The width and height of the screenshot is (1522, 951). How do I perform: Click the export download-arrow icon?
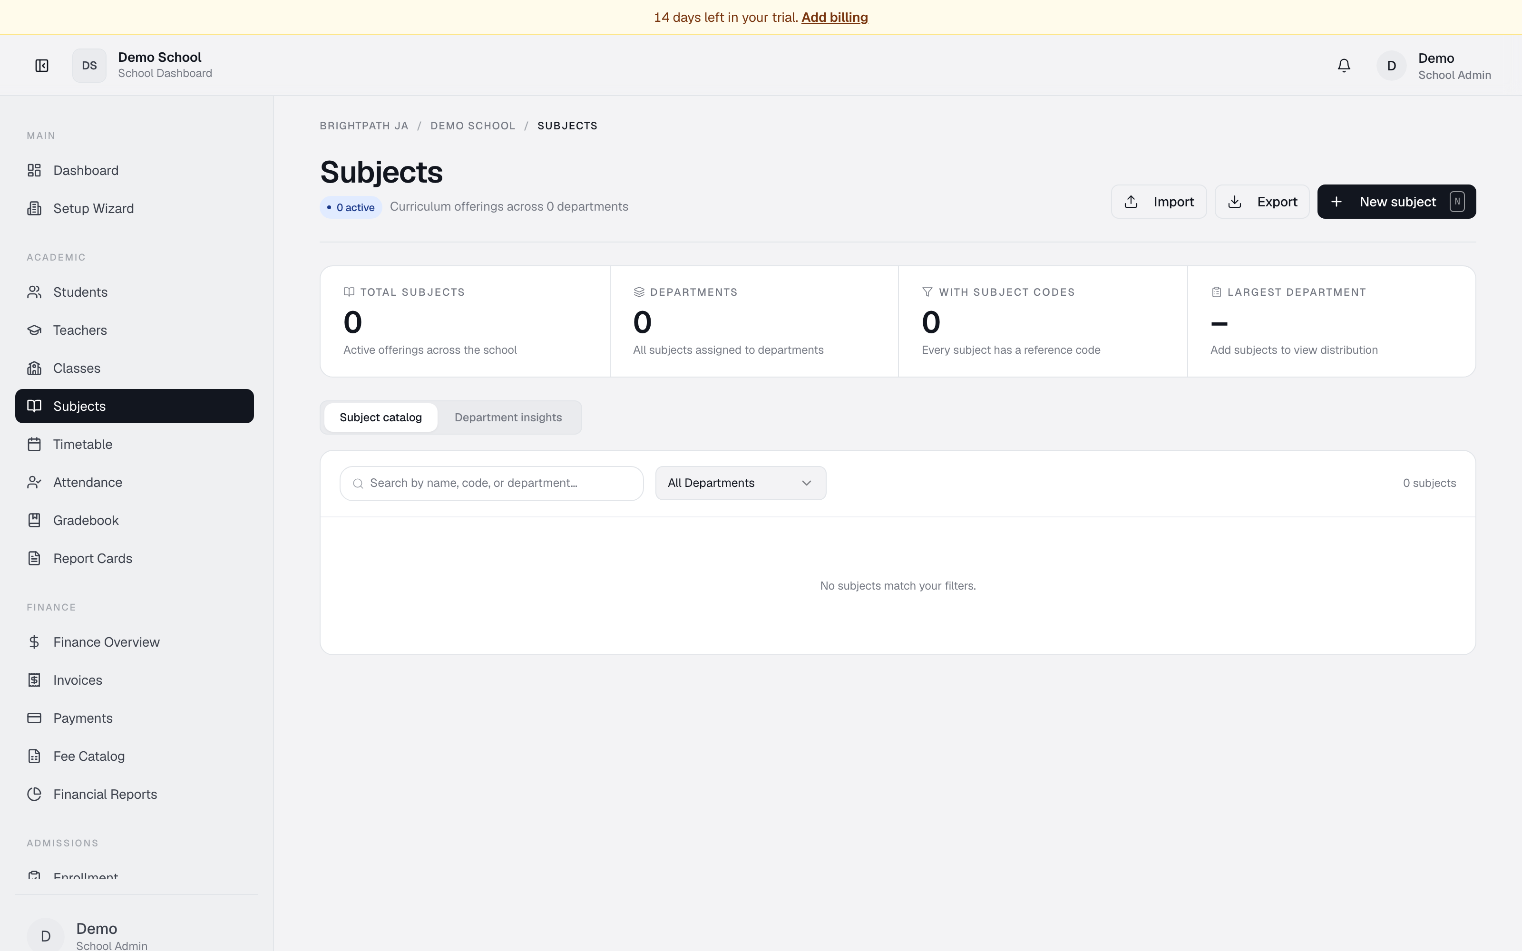click(1235, 202)
